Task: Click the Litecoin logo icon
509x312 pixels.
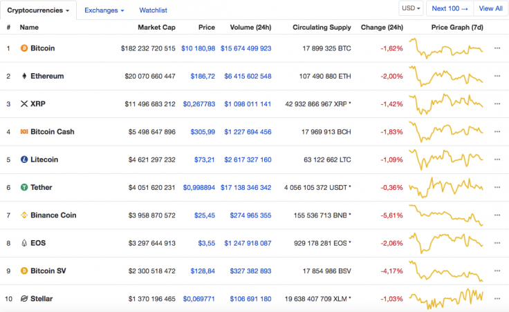Action: [x=24, y=159]
